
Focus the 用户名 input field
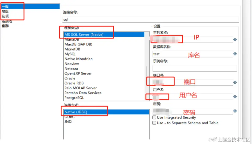[193, 97]
